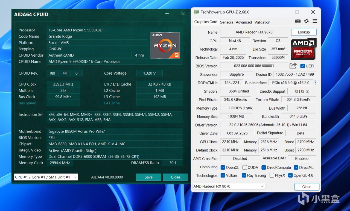This screenshot has height=211, width=350.
Task: Toggle the Vulkan checkbox
Action: coord(223,175)
